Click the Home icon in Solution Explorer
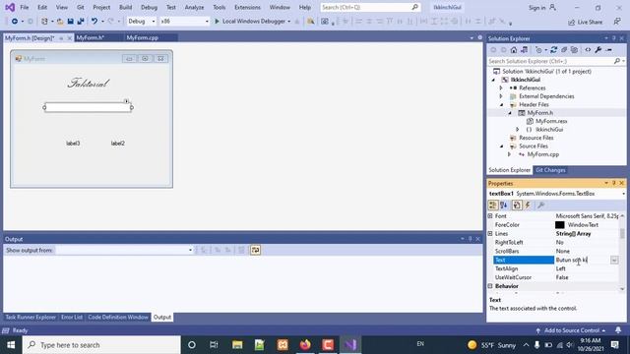Viewport: 630px width, 354px height. pyautogui.click(x=514, y=50)
